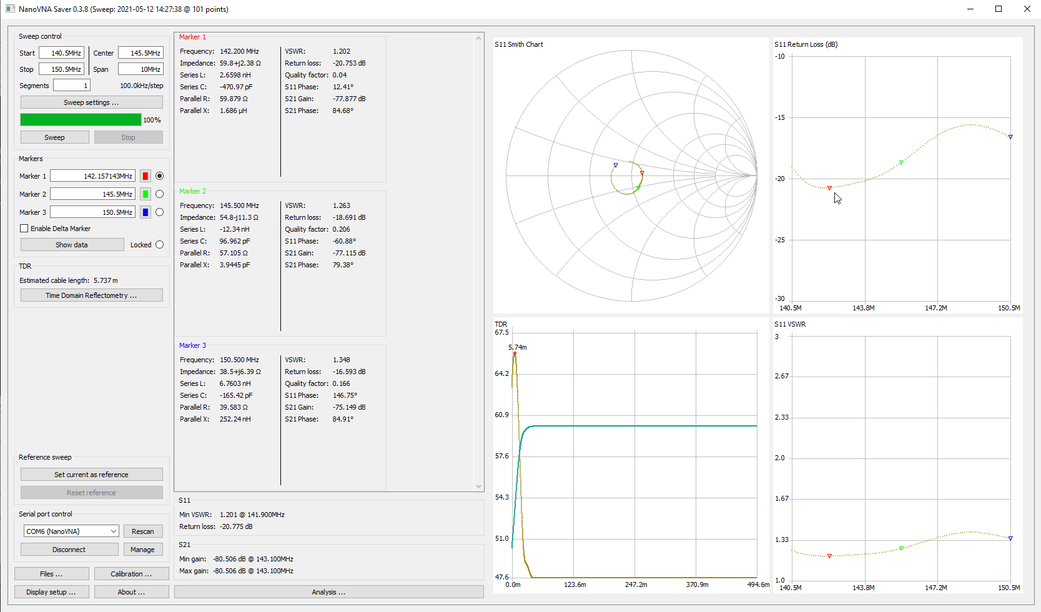
Task: Click the Marker 3 frequency field
Action: [x=92, y=212]
